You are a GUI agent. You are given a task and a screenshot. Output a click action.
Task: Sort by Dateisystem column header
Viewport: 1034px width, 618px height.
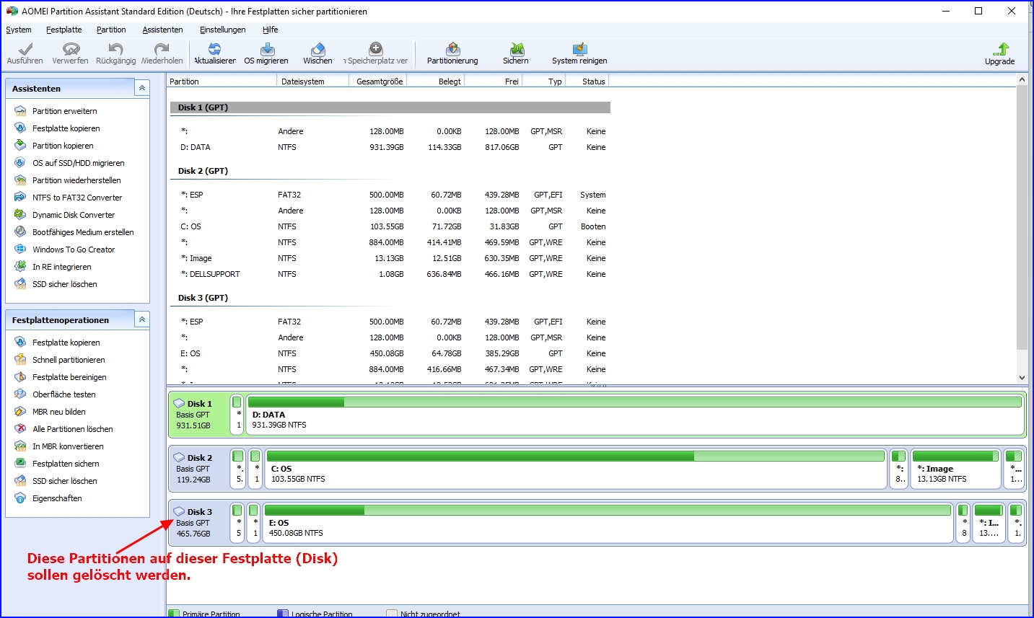pyautogui.click(x=303, y=81)
